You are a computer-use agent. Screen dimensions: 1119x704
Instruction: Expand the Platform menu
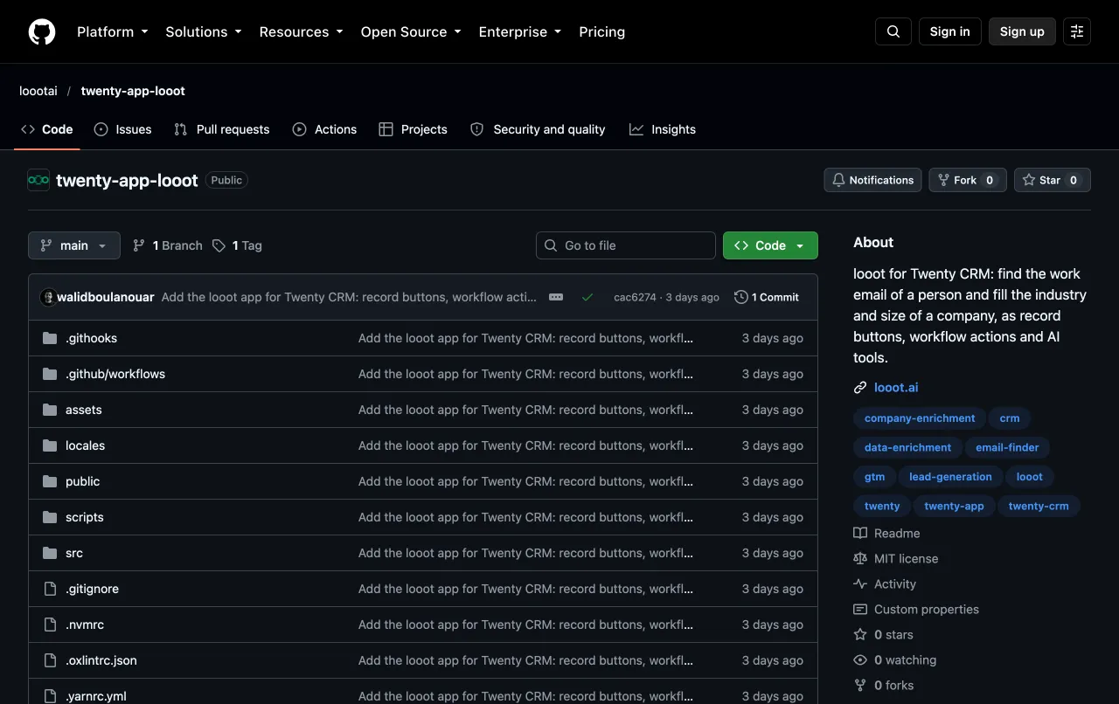click(x=113, y=31)
